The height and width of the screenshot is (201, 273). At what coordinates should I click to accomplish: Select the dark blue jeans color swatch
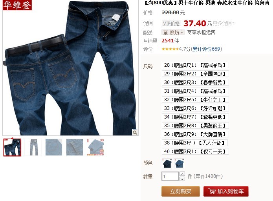(x=167, y=163)
